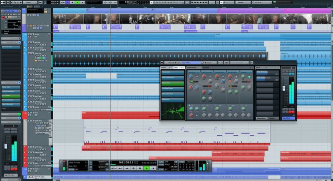Click Rewind in the floating transport panel

pos(120,168)
